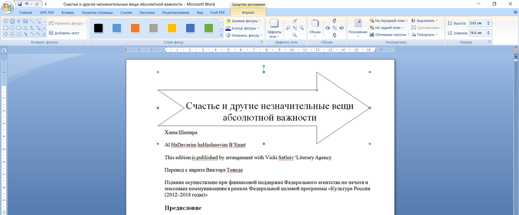Decrease shape width with spinner down
519x215 pixels.
[x=489, y=35]
